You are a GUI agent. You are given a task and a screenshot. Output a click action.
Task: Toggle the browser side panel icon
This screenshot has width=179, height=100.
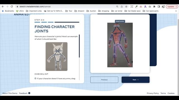tap(159, 7)
